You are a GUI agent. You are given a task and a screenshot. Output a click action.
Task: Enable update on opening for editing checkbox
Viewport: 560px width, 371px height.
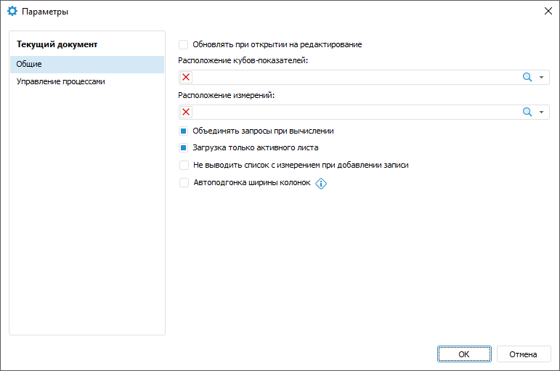[x=184, y=44]
